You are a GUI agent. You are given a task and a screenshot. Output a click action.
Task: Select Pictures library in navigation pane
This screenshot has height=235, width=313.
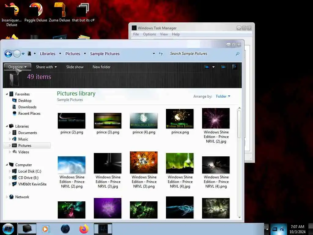coord(24,145)
